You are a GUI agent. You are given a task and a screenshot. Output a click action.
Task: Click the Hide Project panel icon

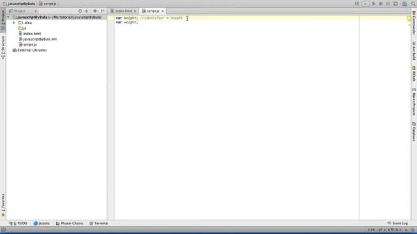[x=103, y=11]
